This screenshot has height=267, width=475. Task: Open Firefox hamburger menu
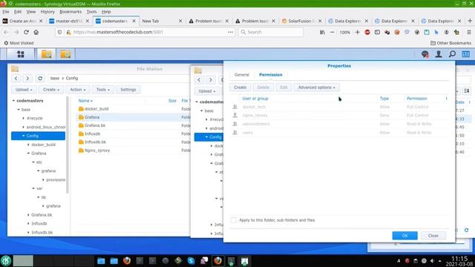(468, 32)
